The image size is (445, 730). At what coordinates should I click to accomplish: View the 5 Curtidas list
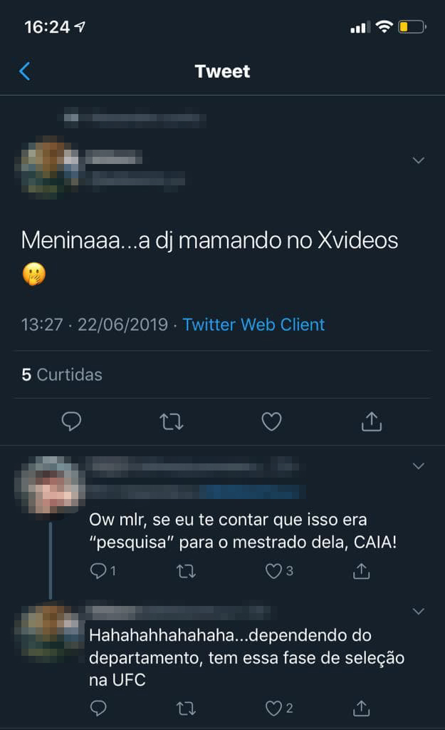62,374
